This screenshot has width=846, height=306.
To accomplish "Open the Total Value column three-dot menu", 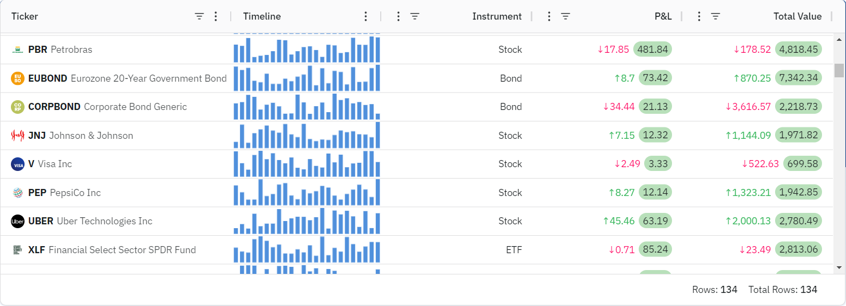I will (699, 16).
